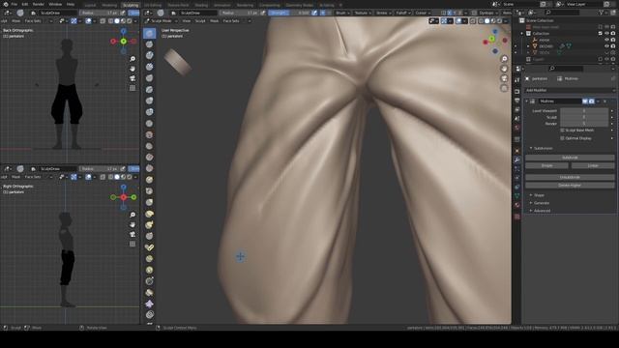Select the Clay Strips brush tool
619x348 pixels.
149,67
